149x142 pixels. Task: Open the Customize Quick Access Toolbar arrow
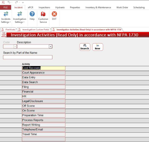click(x=23, y=2)
